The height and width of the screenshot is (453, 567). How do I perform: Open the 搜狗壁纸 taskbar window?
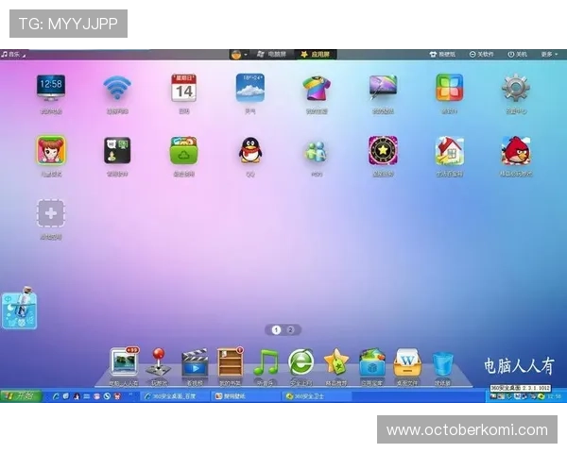click(246, 396)
